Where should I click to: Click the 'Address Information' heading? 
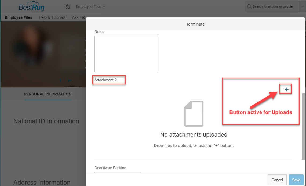click(x=42, y=182)
